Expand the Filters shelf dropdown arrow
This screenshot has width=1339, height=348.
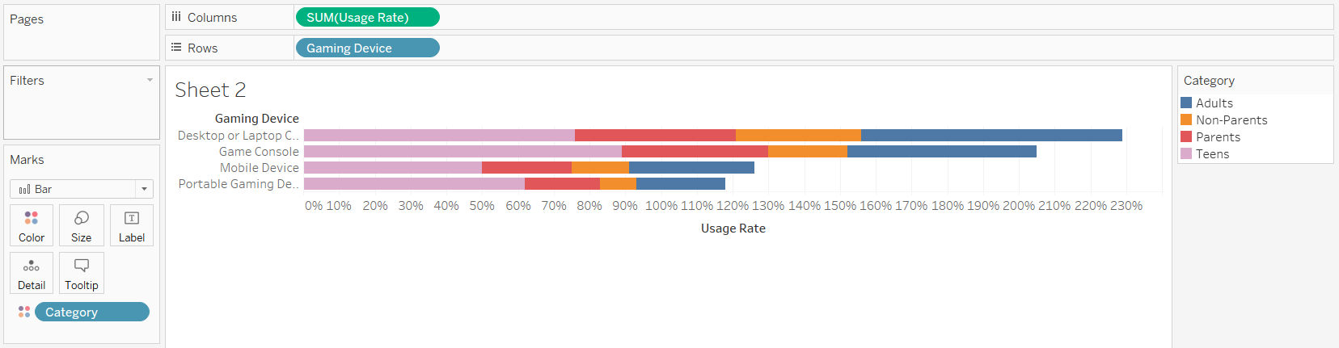150,80
